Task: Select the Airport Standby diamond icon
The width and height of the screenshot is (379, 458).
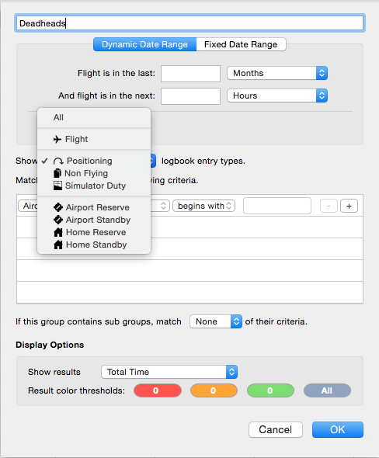Action: coord(58,220)
